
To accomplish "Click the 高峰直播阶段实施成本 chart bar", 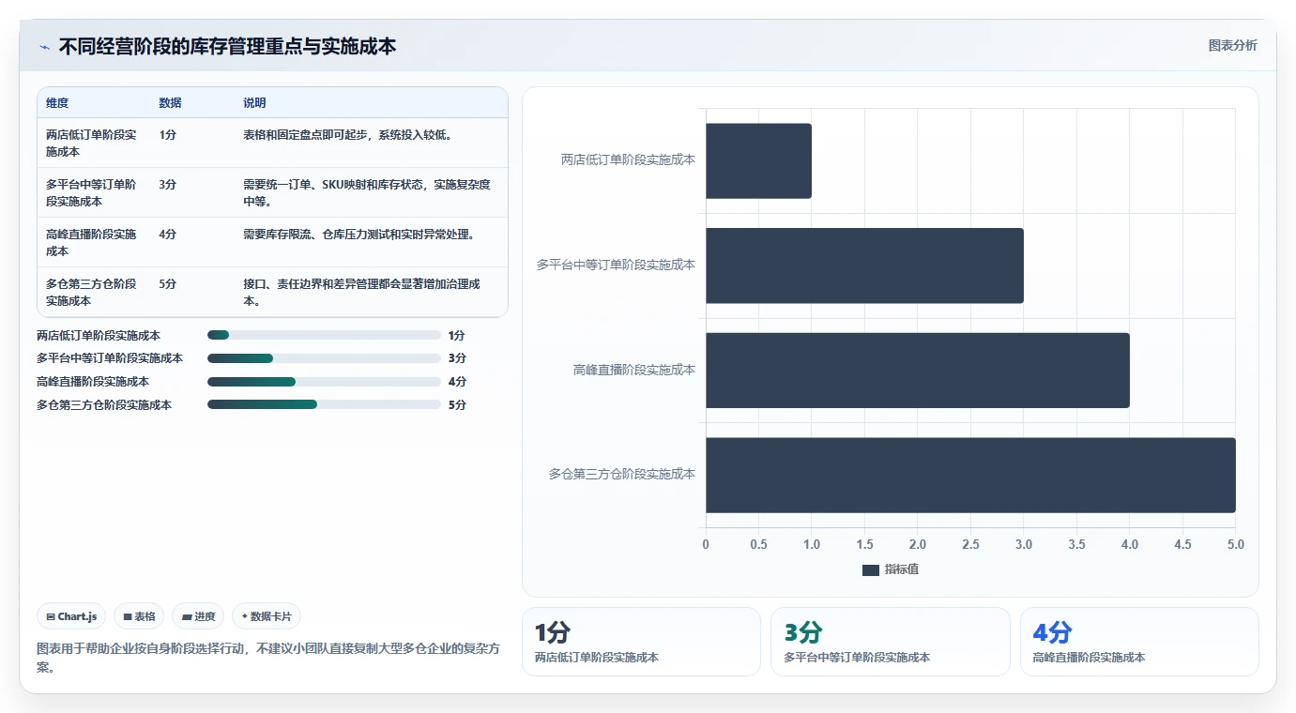I will point(918,370).
